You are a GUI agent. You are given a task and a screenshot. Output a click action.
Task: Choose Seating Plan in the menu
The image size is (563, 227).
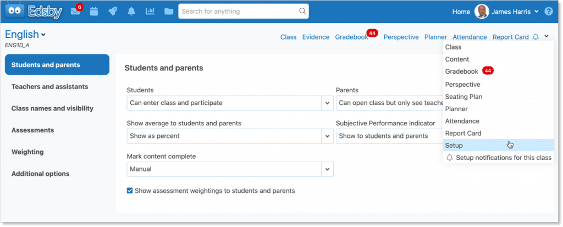pyautogui.click(x=463, y=97)
